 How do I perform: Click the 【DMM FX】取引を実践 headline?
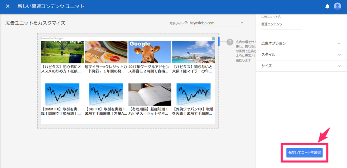61,111
